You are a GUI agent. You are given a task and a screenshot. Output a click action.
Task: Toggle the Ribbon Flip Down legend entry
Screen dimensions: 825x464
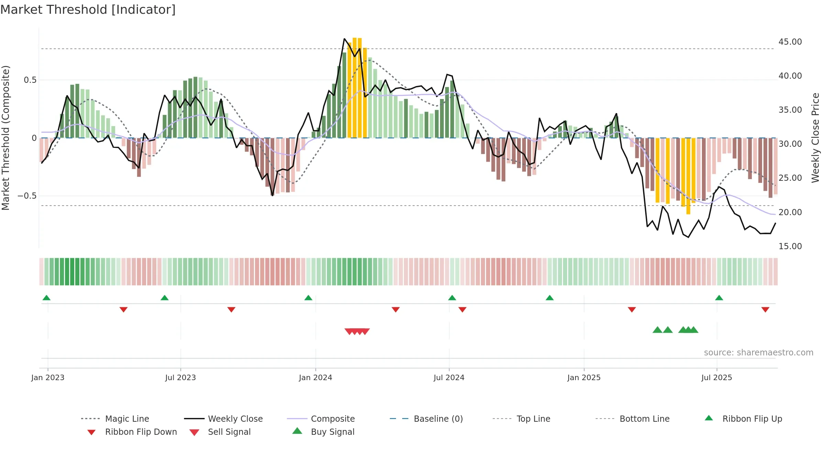(x=132, y=432)
